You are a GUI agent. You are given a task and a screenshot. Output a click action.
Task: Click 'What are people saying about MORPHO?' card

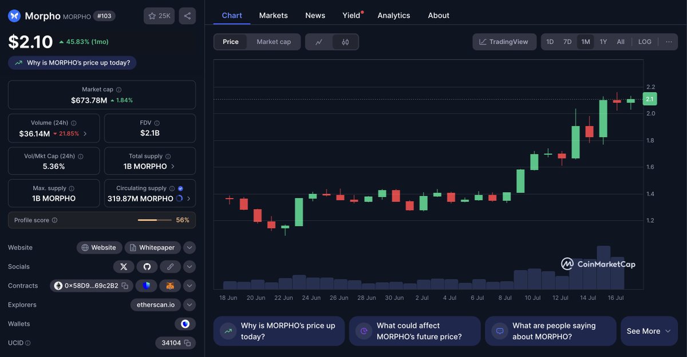pyautogui.click(x=550, y=331)
